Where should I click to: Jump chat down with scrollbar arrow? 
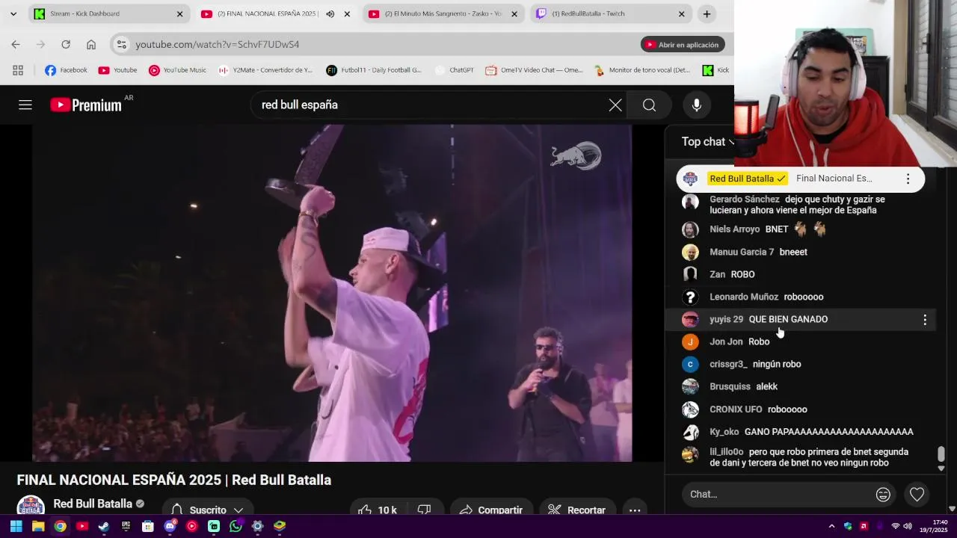(941, 469)
